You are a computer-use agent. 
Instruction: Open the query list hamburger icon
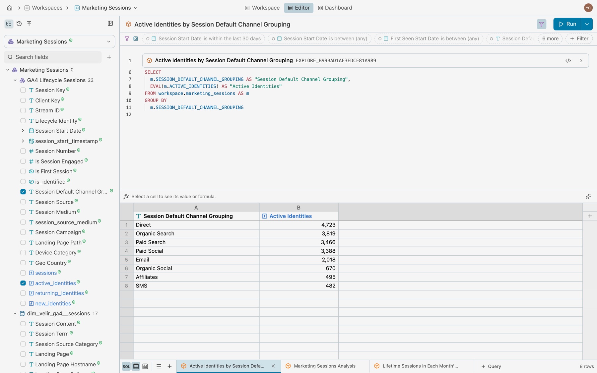159,366
